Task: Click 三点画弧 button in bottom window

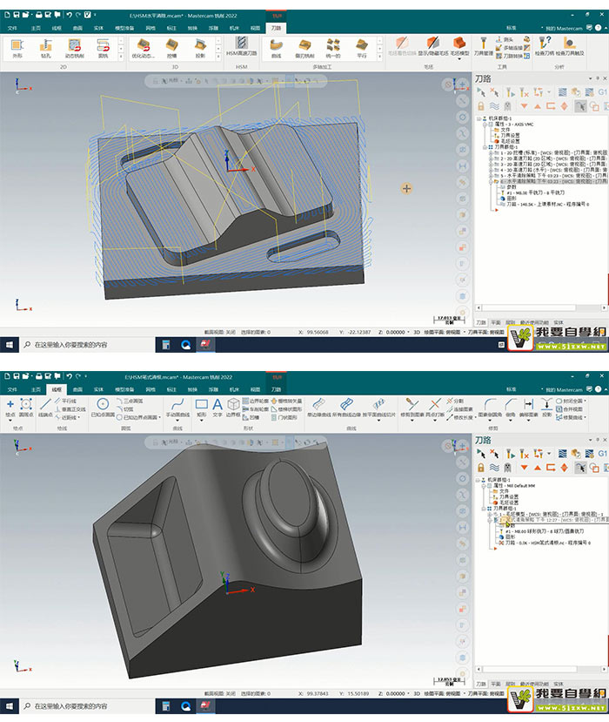Action: click(130, 401)
